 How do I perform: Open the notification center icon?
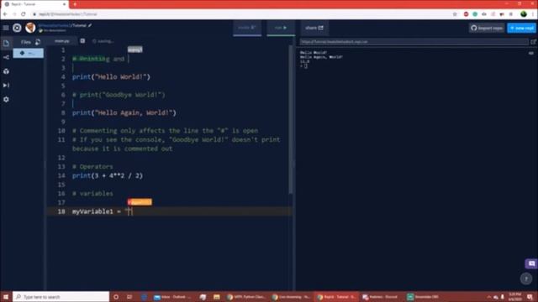[530, 296]
